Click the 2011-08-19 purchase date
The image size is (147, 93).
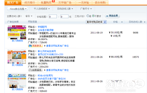(x=97, y=33)
